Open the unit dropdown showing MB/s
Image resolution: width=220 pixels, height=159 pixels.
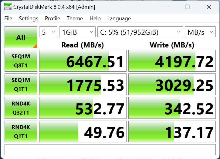200,32
